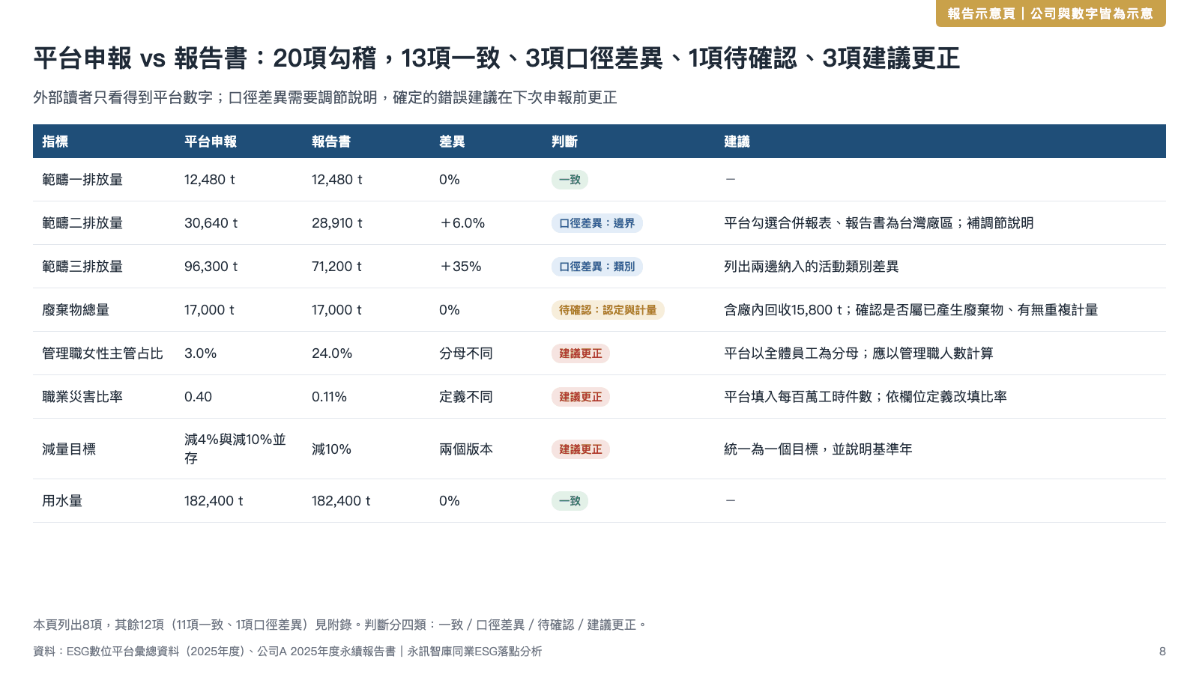Click the 報告書 column header
This screenshot has width=1199, height=674.
pyautogui.click(x=331, y=142)
